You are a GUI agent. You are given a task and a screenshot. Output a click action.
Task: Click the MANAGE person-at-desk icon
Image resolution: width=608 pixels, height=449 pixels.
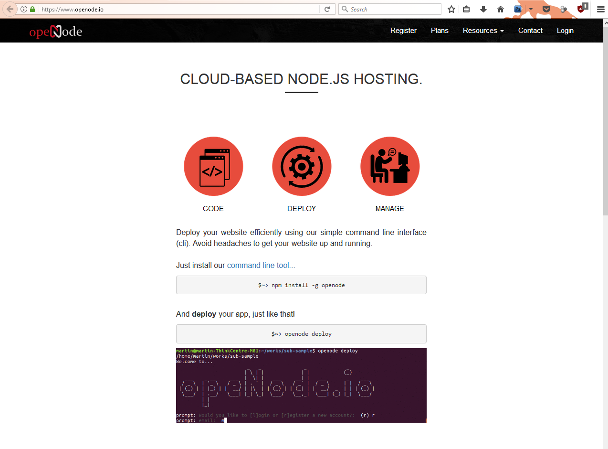point(390,166)
